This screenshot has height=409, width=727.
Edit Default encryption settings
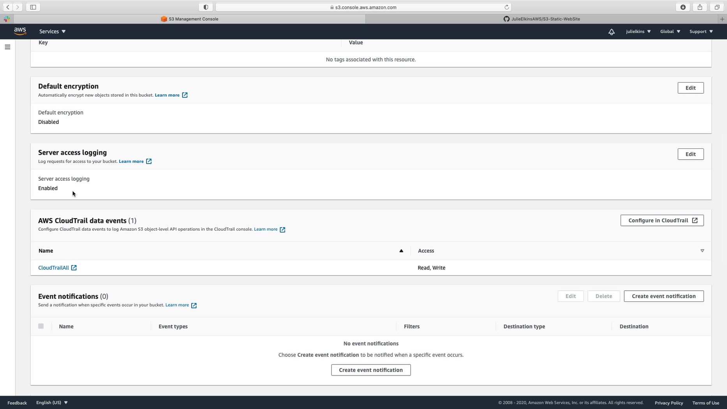pos(690,88)
